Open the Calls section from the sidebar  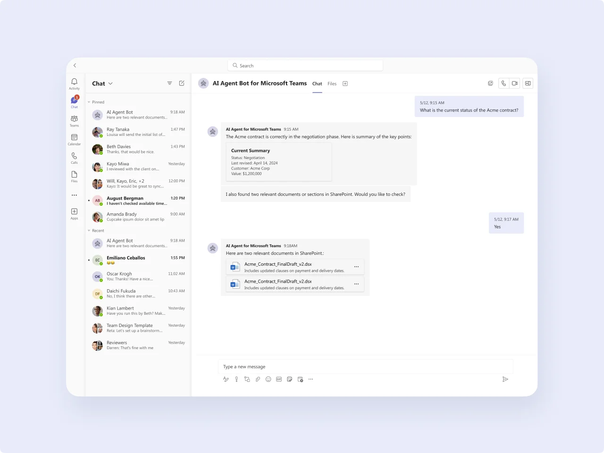click(74, 157)
